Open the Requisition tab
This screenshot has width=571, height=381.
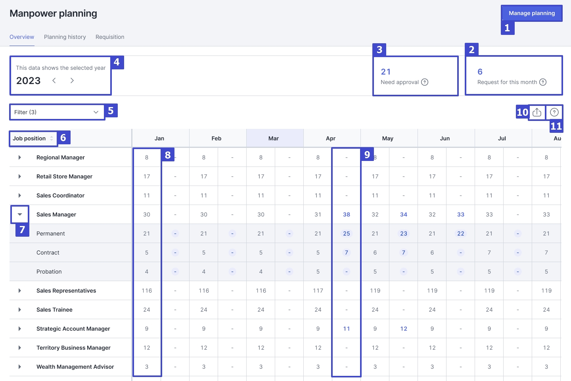click(110, 37)
